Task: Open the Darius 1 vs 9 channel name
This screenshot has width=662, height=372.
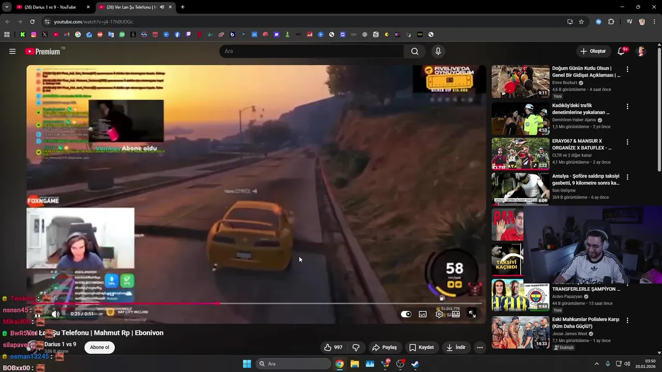Action: 60,344
